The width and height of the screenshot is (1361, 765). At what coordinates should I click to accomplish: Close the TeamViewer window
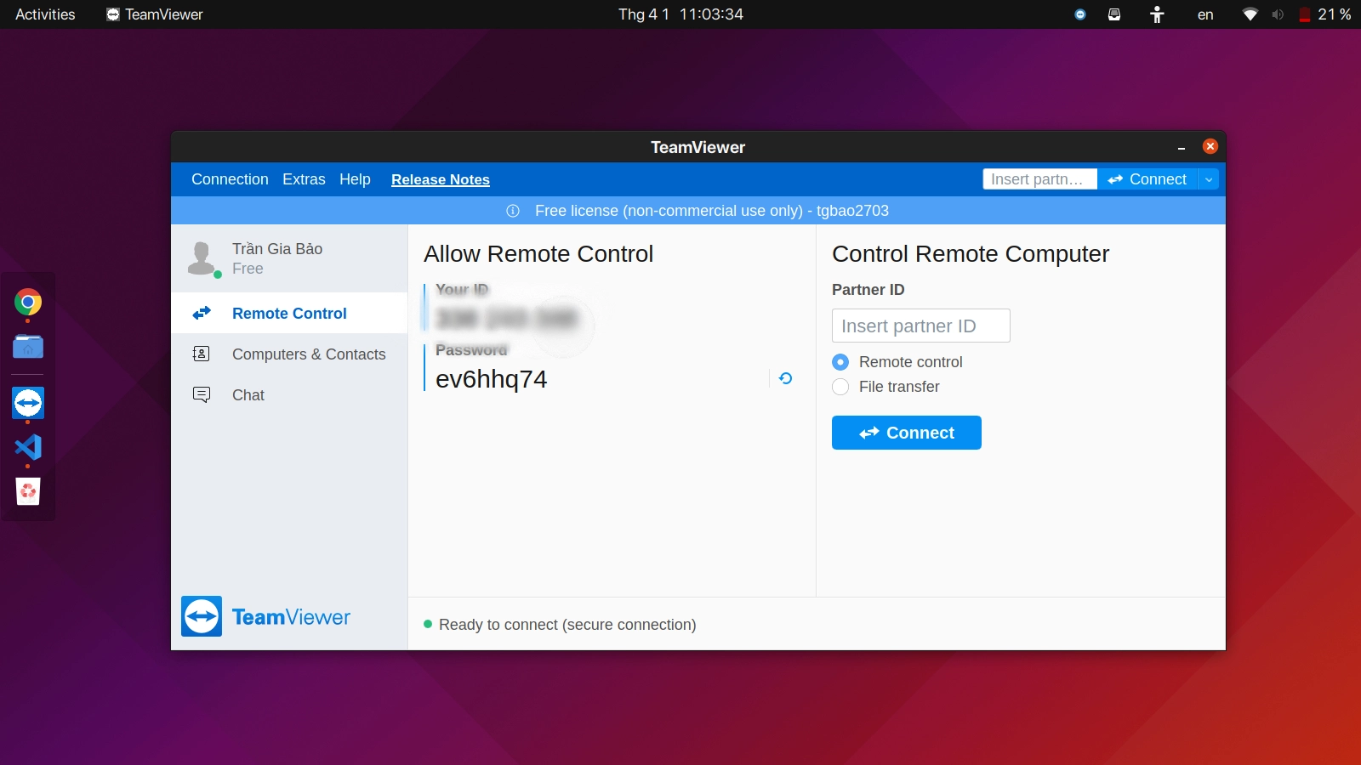[1210, 146]
